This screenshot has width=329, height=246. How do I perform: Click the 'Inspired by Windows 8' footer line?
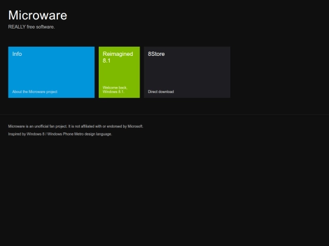[x=60, y=134]
